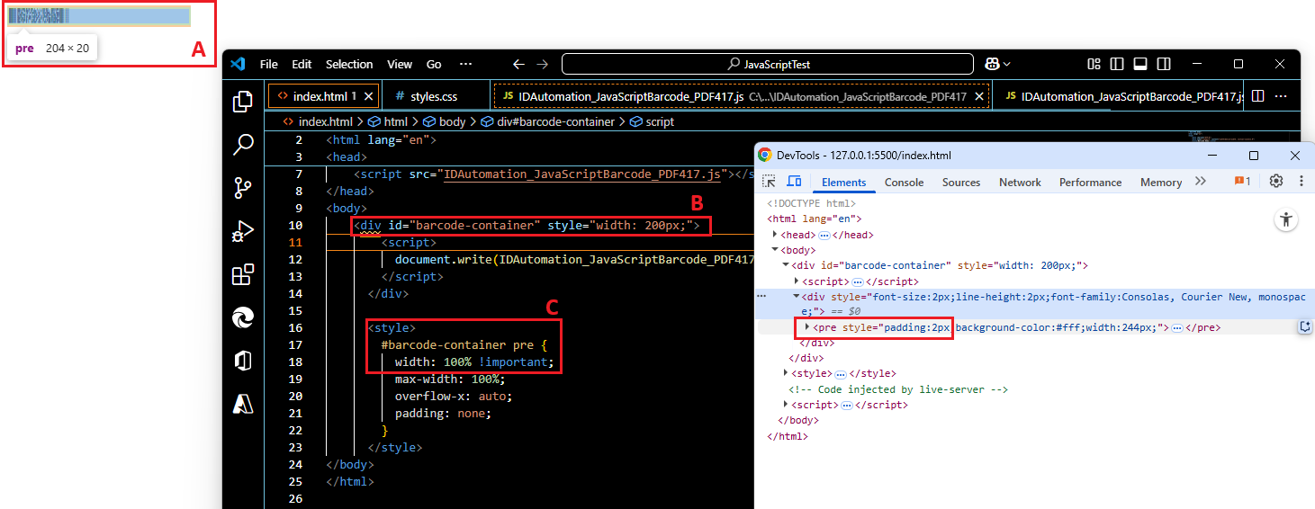
Task: Close the dashed-border PDF417.js tab
Action: click(x=978, y=96)
